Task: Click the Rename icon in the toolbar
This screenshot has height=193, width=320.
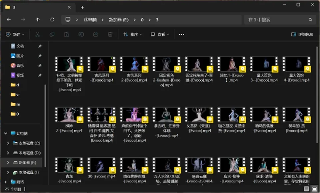Action: click(81, 34)
